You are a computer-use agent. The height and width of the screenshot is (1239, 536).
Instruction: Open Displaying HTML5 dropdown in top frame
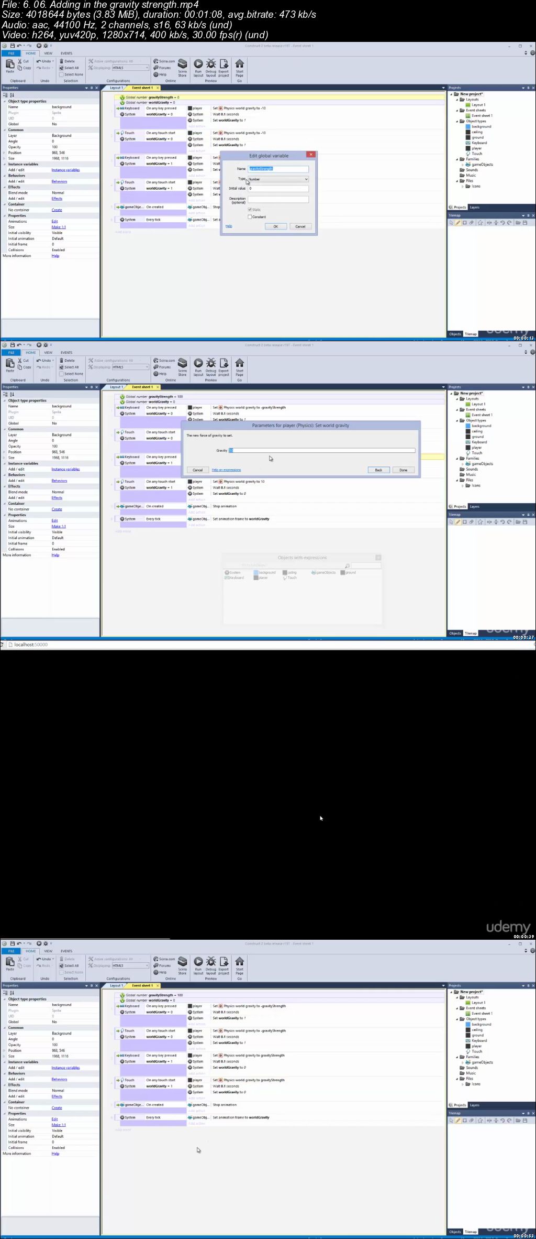(x=130, y=68)
